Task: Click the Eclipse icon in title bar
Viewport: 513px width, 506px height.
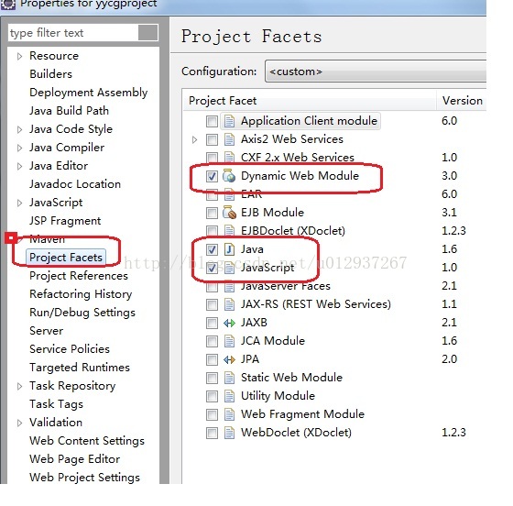Action: click(7, 4)
